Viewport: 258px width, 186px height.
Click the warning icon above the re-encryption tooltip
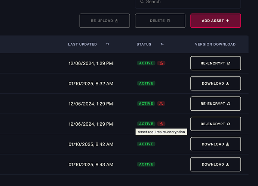click(x=161, y=124)
